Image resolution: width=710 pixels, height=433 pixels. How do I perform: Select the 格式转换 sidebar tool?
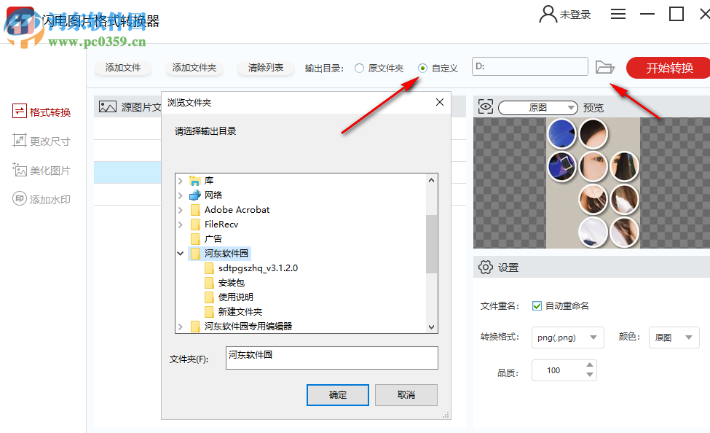click(x=42, y=111)
